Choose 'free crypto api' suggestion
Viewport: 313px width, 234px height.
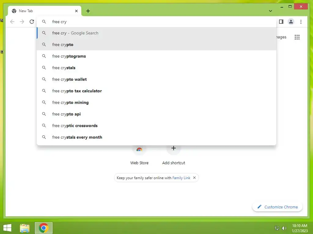click(157, 114)
